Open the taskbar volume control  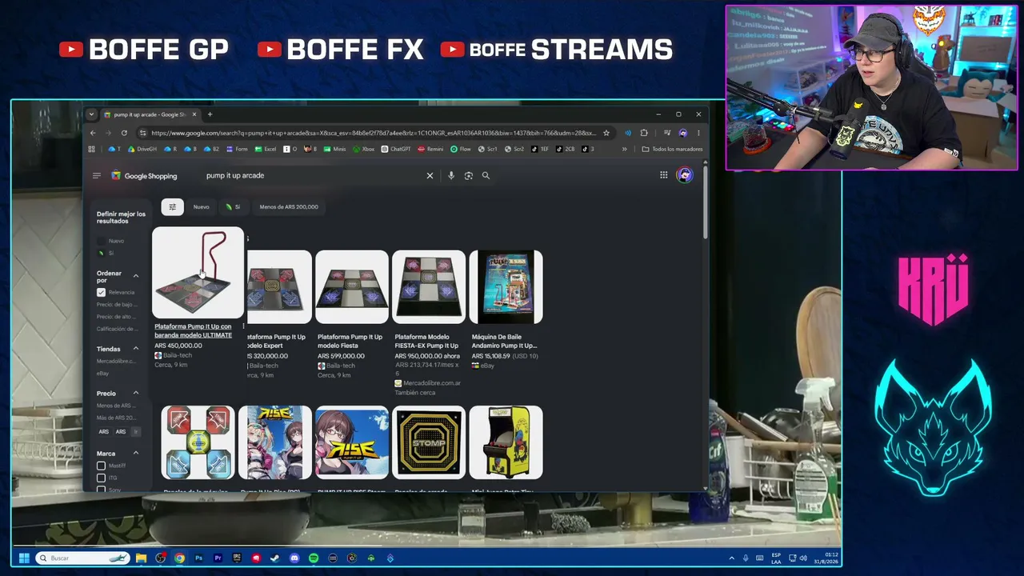(x=803, y=558)
